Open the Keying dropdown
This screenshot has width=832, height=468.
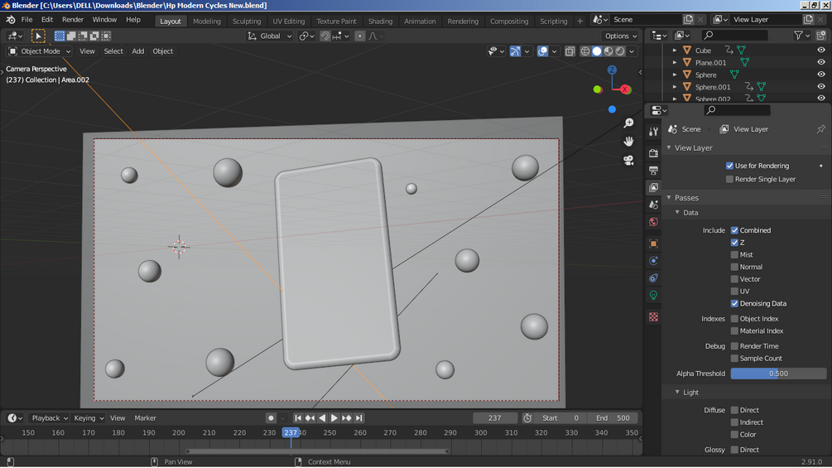(x=88, y=418)
